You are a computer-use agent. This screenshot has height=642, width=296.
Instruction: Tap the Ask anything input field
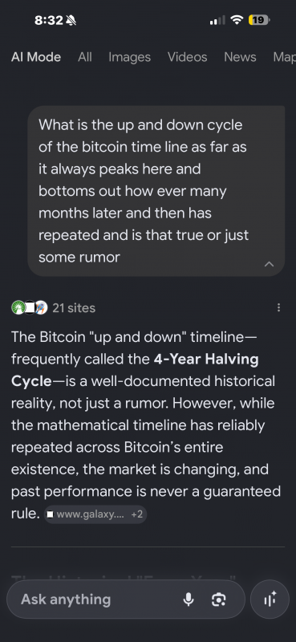tap(98, 599)
